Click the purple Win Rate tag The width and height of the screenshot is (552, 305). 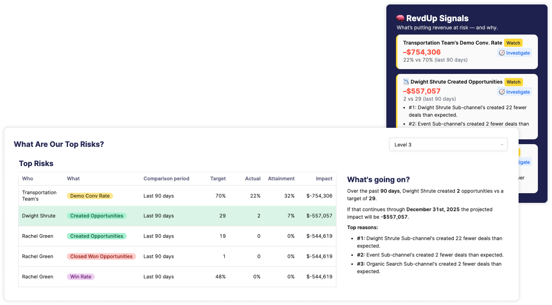tap(81, 277)
